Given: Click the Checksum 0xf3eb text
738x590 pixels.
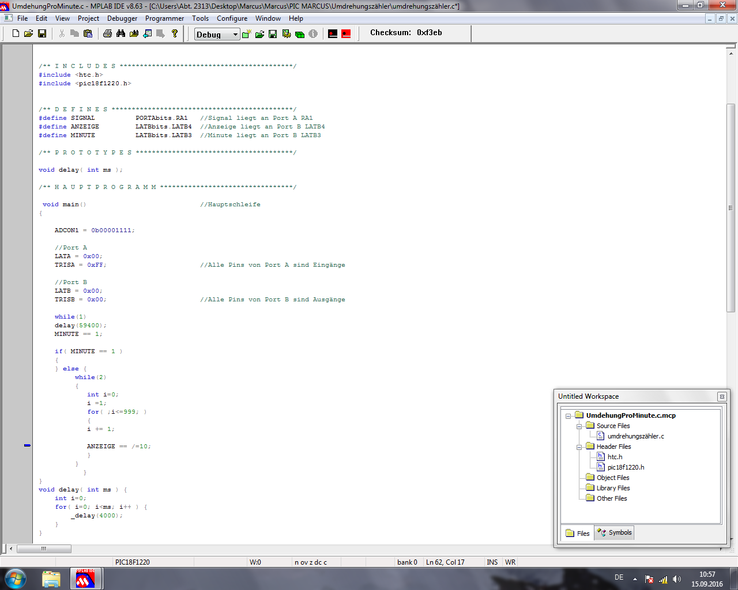Looking at the screenshot, I should coord(406,33).
